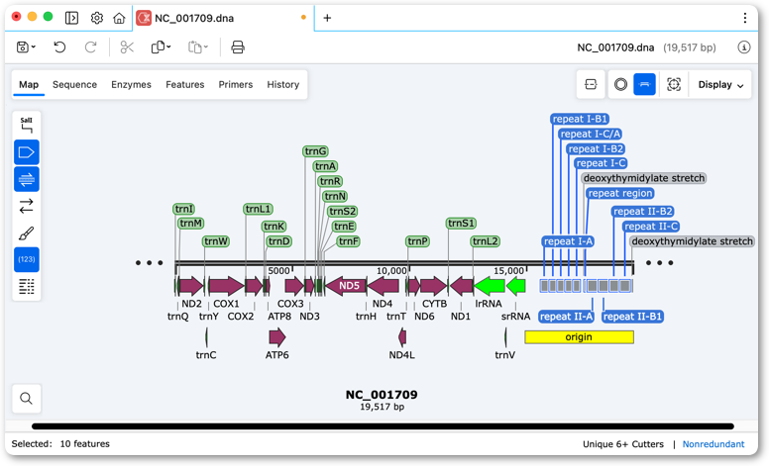Open the Features tab
Viewport: 769px width, 466px height.
click(x=185, y=85)
